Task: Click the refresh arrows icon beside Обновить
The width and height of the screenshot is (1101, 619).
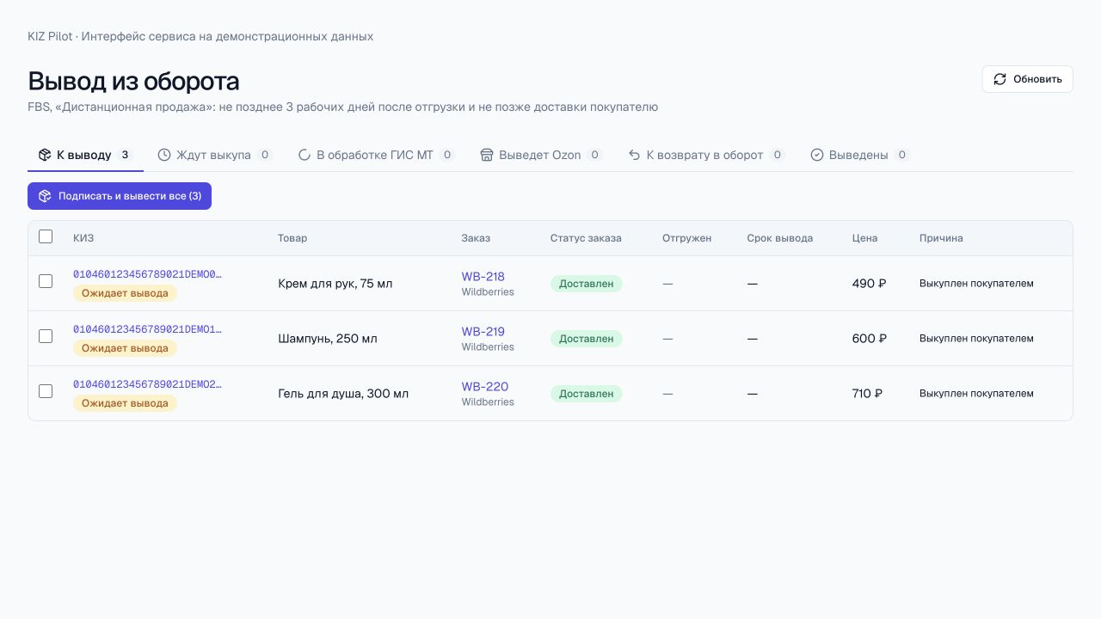Action: point(1000,79)
